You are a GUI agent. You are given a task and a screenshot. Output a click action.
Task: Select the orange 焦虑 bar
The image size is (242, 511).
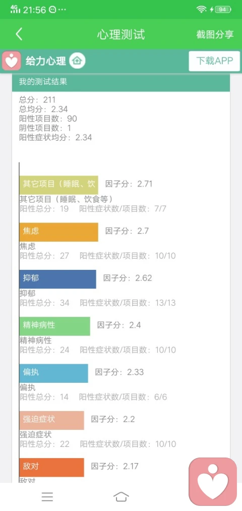pos(58,232)
